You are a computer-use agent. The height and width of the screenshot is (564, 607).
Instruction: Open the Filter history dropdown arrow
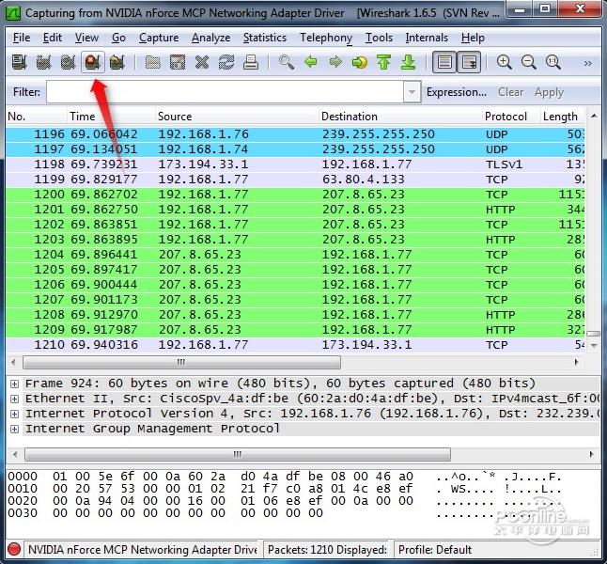coord(412,92)
